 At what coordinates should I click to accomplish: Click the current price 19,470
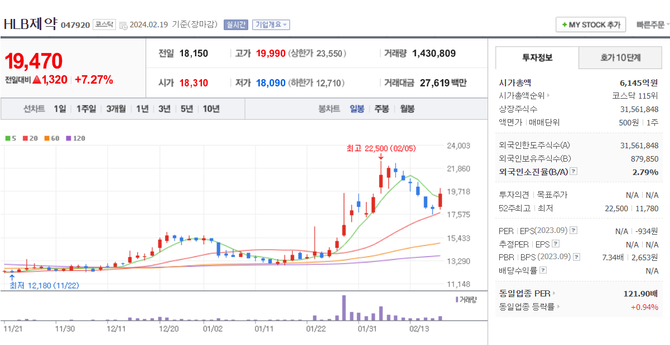(x=33, y=61)
